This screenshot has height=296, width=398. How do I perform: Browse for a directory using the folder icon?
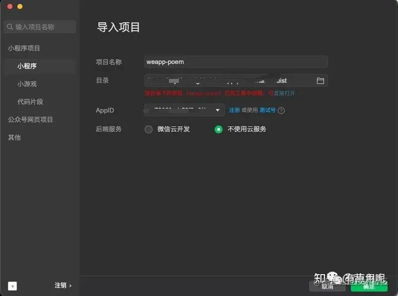tap(320, 80)
